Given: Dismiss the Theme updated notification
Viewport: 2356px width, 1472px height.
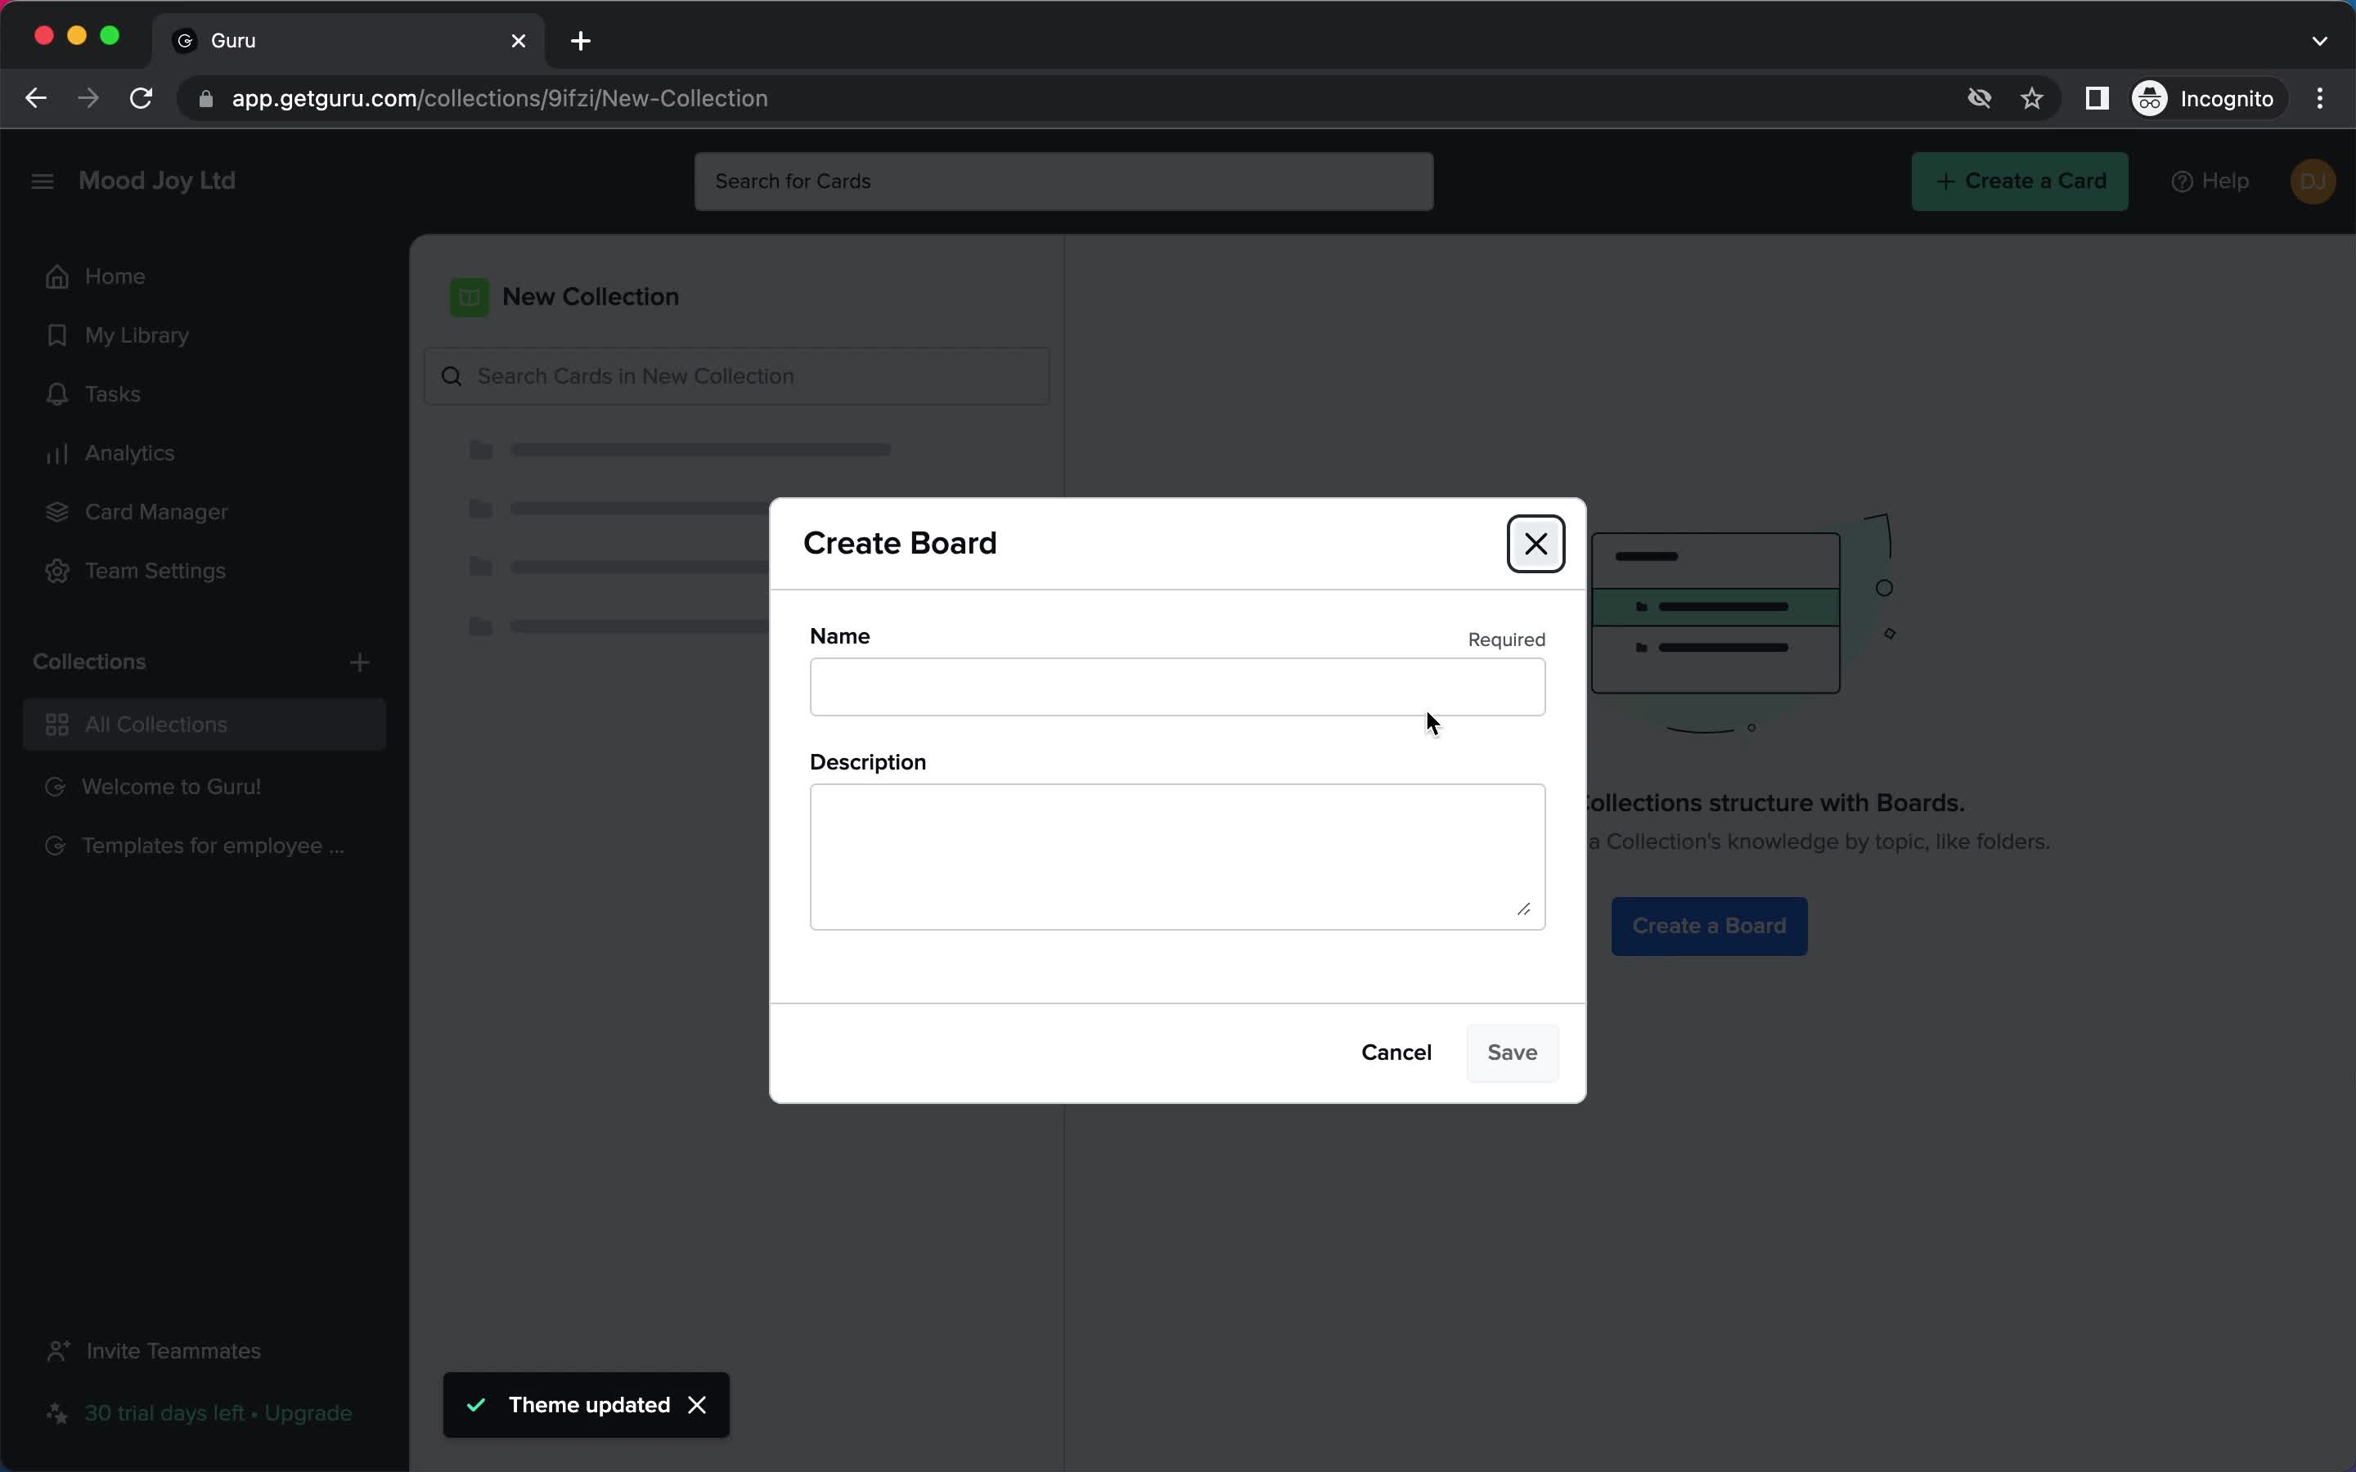Looking at the screenshot, I should coord(697,1404).
